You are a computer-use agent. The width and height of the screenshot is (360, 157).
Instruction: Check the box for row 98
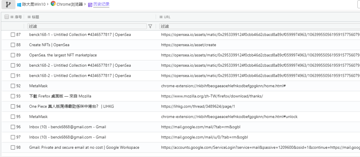click(13, 147)
